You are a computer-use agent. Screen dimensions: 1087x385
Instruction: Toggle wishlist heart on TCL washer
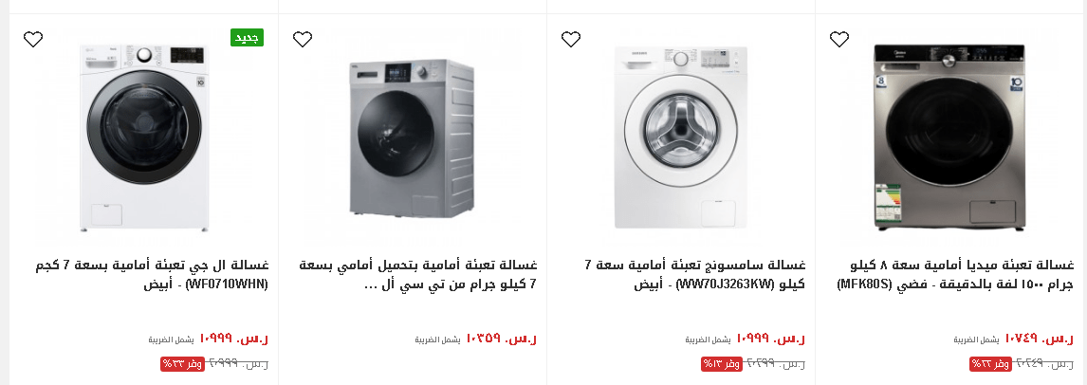coord(303,40)
